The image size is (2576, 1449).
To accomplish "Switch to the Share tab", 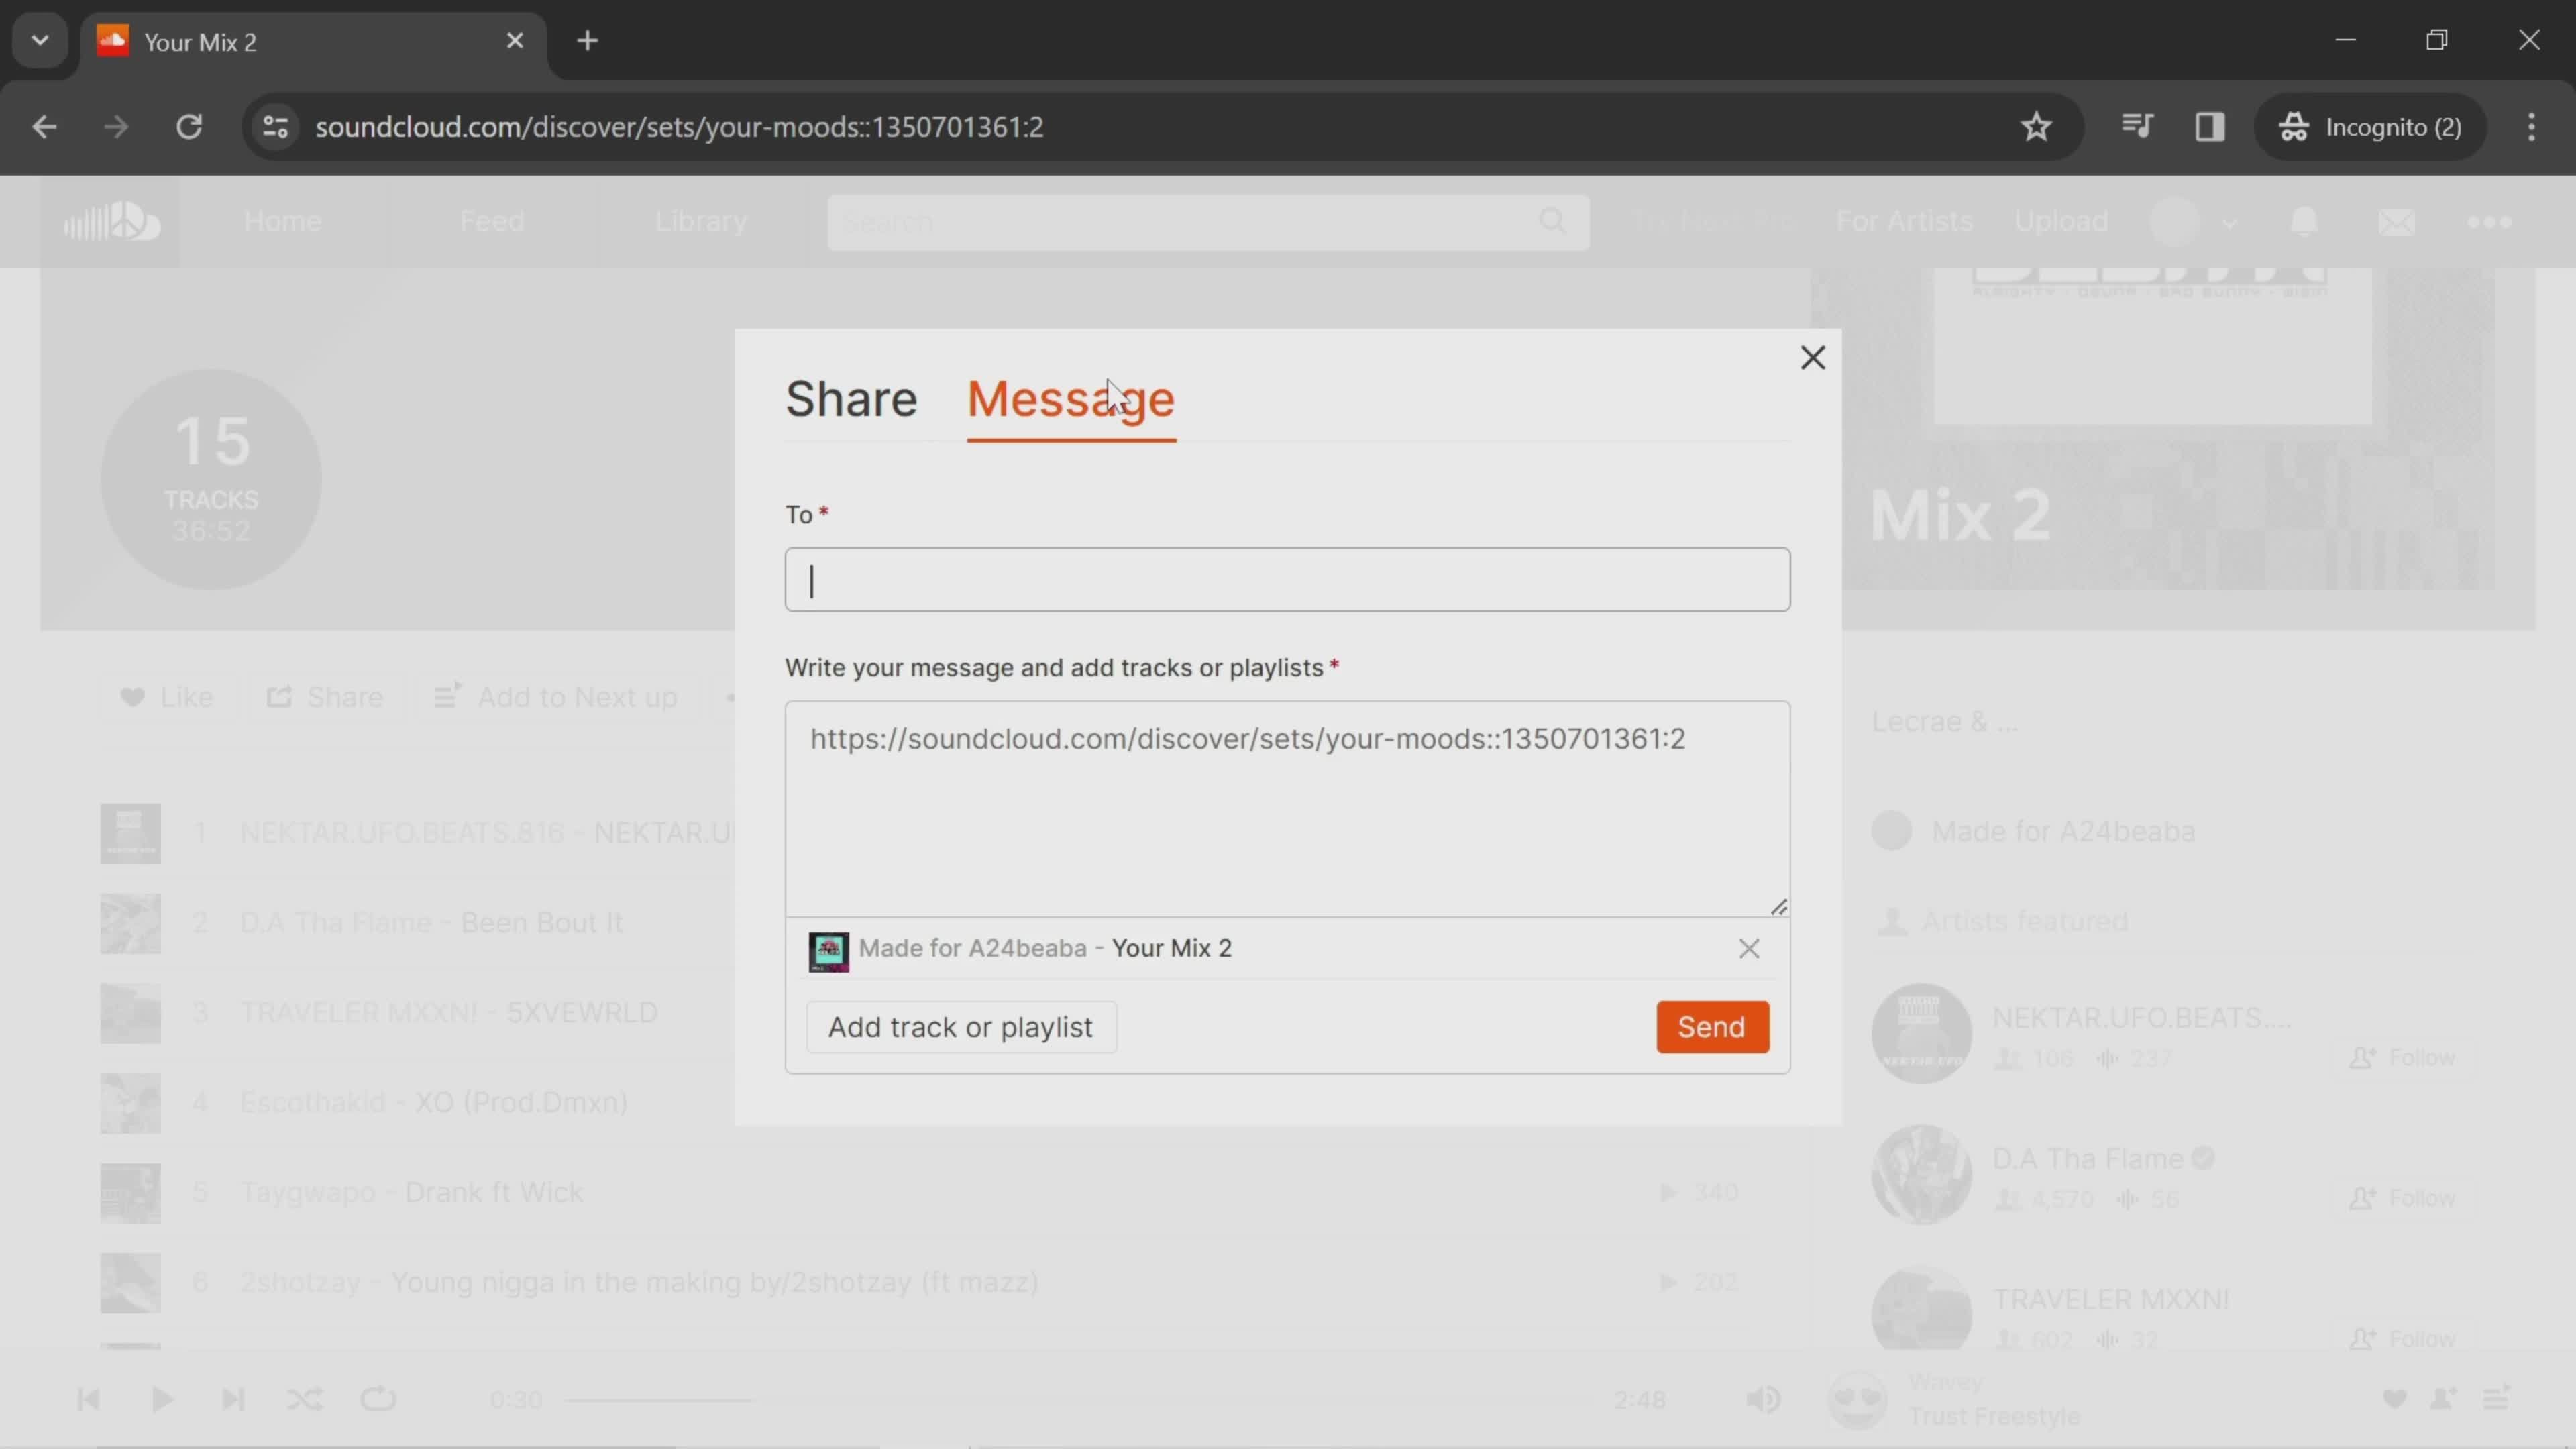I will (851, 396).
